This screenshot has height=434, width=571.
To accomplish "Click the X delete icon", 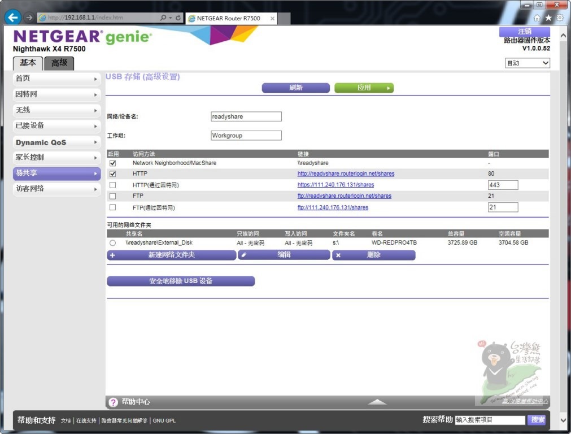I will coord(338,255).
